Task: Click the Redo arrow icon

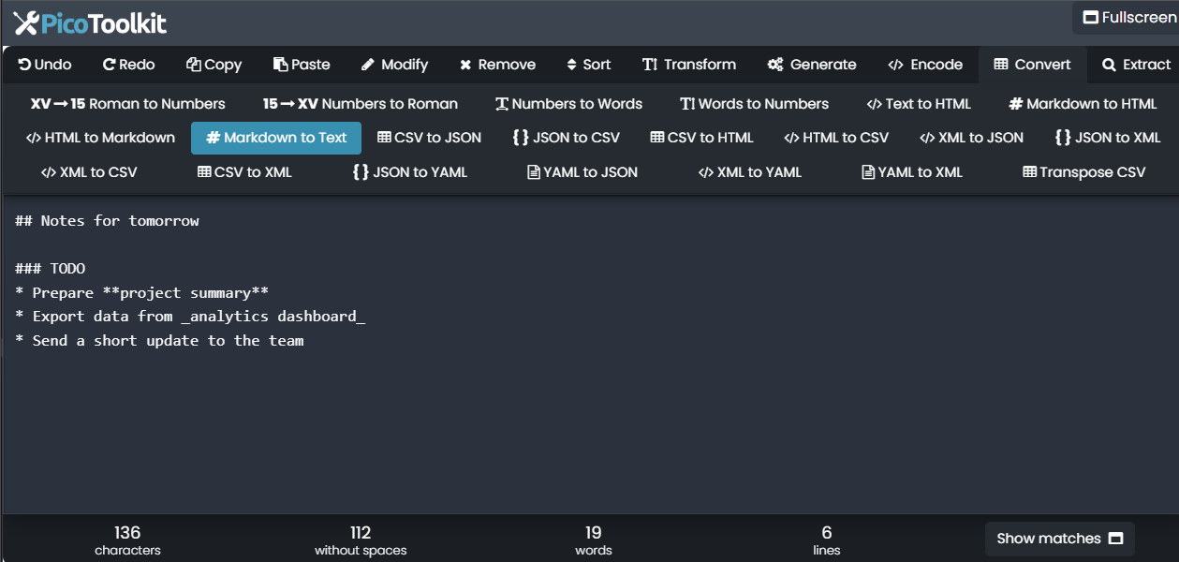Action: (x=109, y=65)
